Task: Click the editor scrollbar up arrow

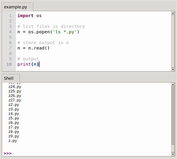Action: point(173,13)
